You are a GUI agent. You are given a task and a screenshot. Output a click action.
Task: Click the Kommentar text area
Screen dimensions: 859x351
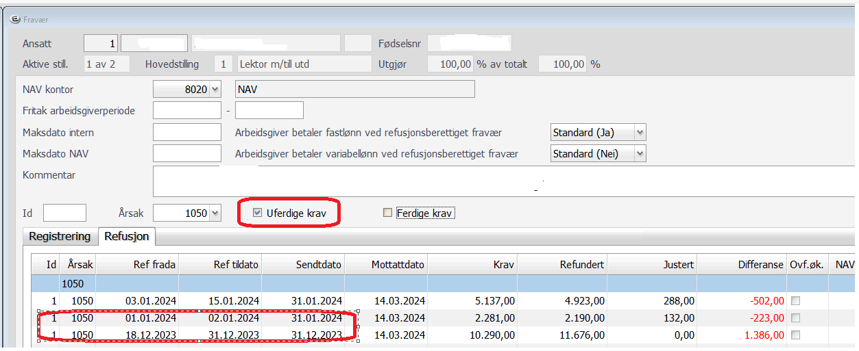click(x=503, y=181)
